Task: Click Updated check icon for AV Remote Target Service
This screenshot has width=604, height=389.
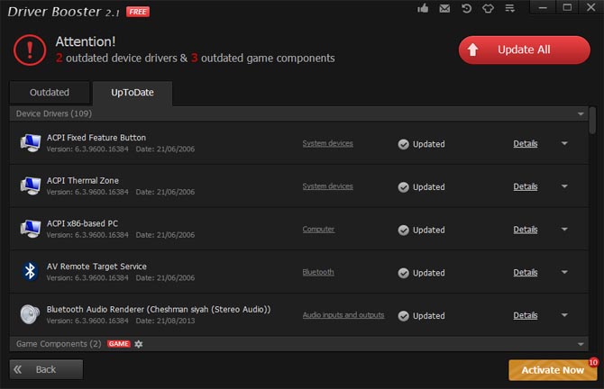Action: point(403,273)
